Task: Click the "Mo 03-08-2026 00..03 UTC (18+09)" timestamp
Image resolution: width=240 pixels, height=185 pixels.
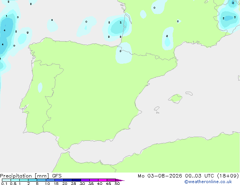Action: [x=188, y=176]
